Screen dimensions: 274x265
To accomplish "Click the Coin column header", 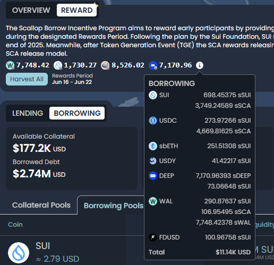I will coord(15,225).
